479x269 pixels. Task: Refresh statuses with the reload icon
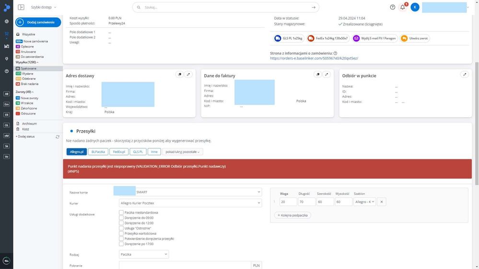point(58,137)
